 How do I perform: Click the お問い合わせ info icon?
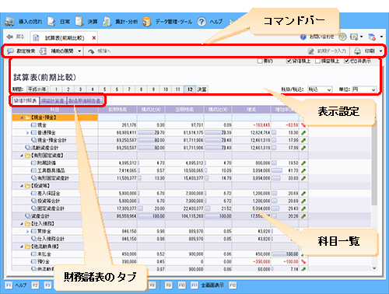(303, 37)
